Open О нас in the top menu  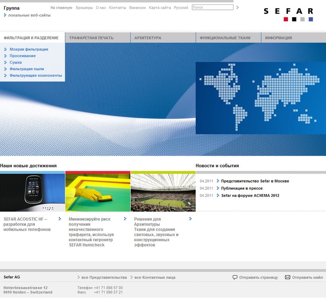(x=101, y=8)
